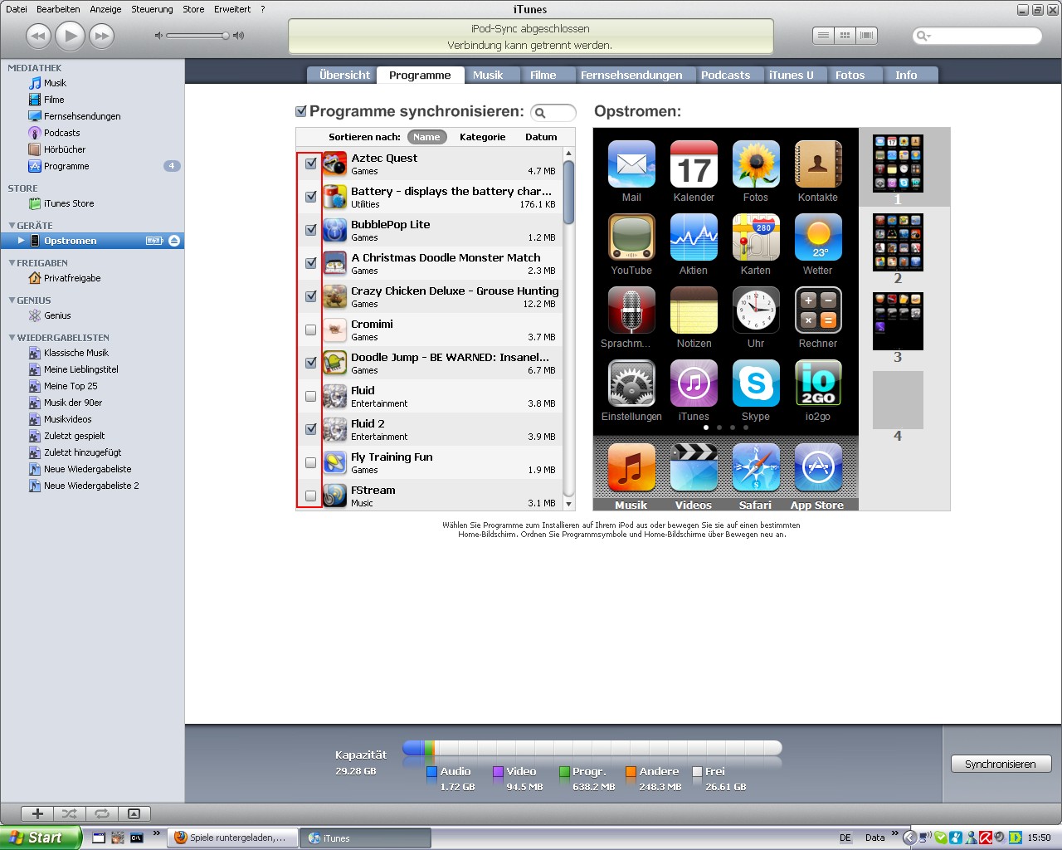1062x850 pixels.
Task: Open the Bearbeiten menu
Action: coord(58,9)
